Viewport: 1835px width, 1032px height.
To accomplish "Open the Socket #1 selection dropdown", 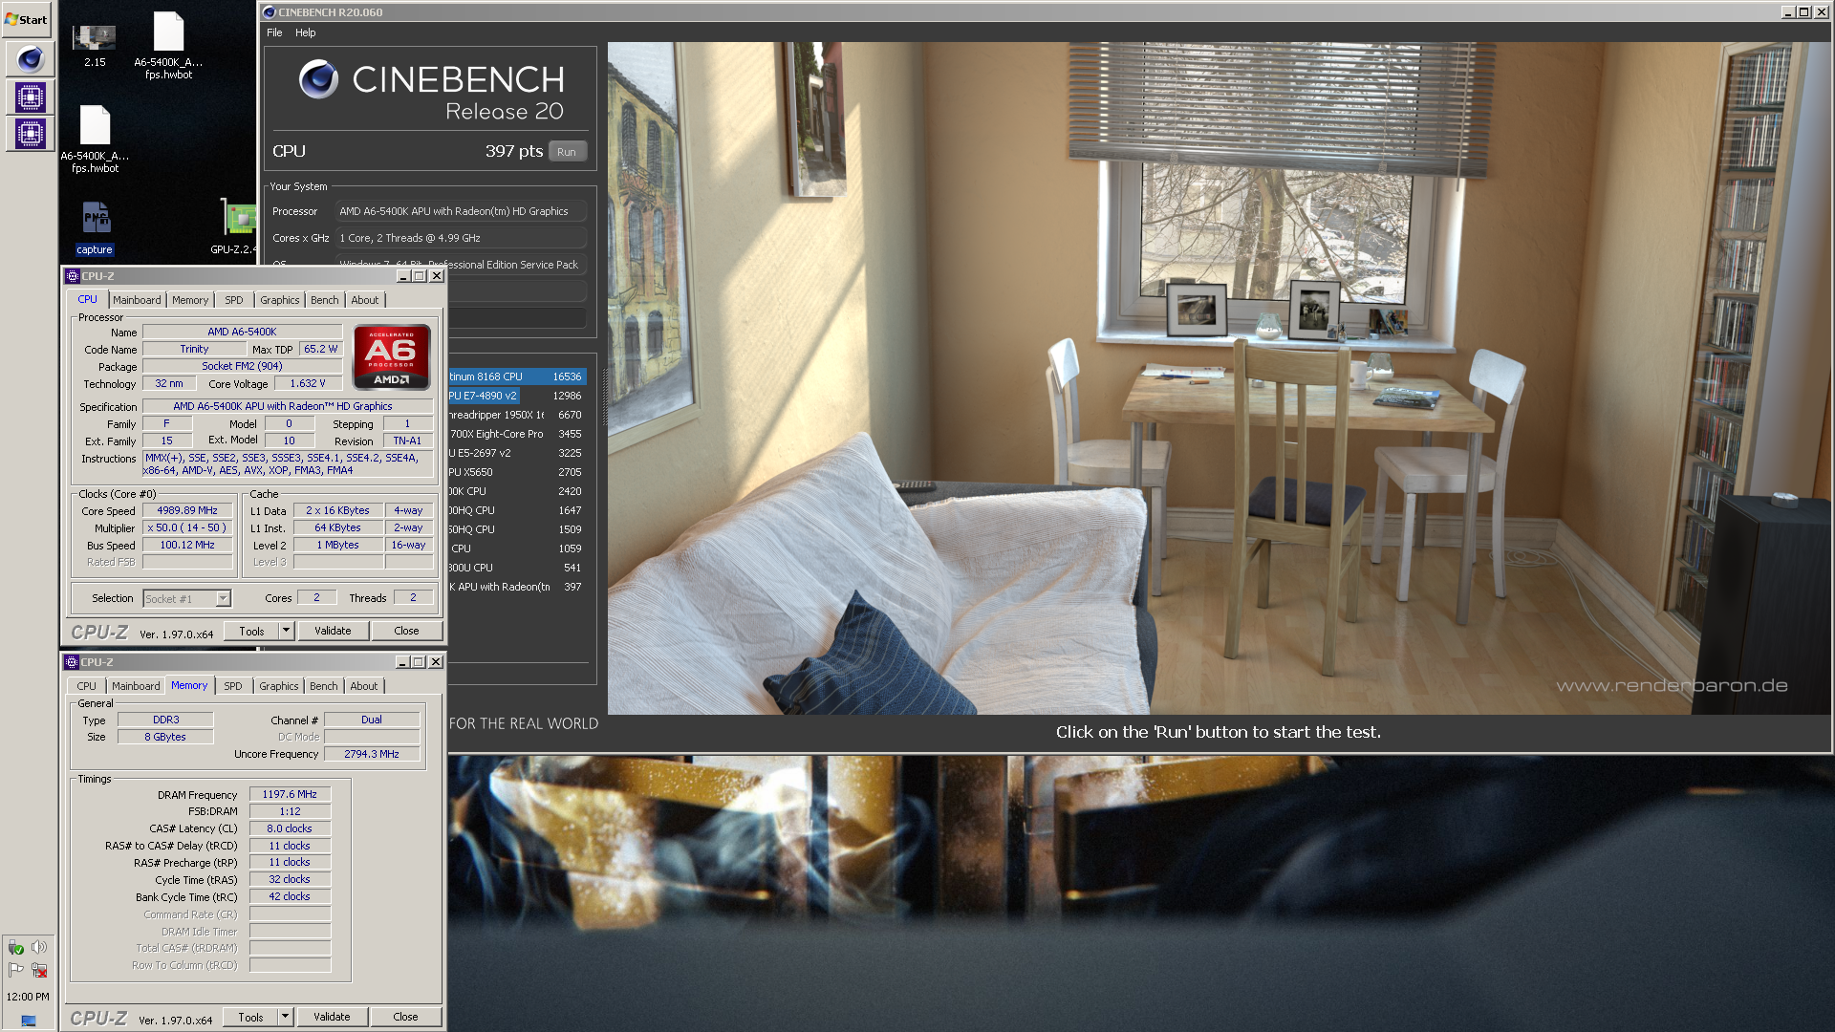I will (187, 599).
